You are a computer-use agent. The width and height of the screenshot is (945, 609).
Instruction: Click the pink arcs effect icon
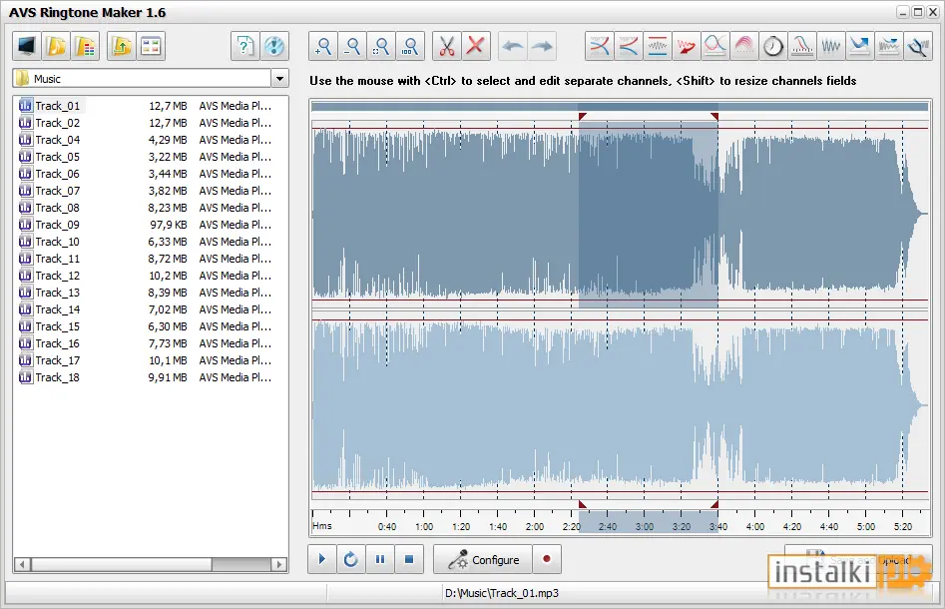coord(744,47)
